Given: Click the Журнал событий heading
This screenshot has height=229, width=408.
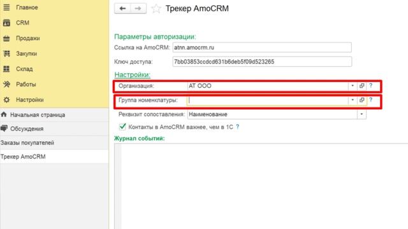Looking at the screenshot, I should click(x=140, y=139).
